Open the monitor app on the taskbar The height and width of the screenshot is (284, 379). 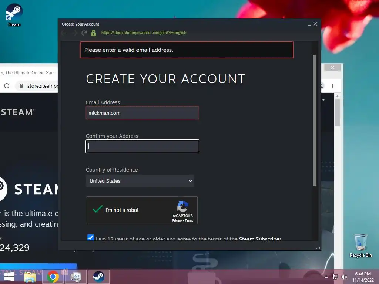coord(76,277)
